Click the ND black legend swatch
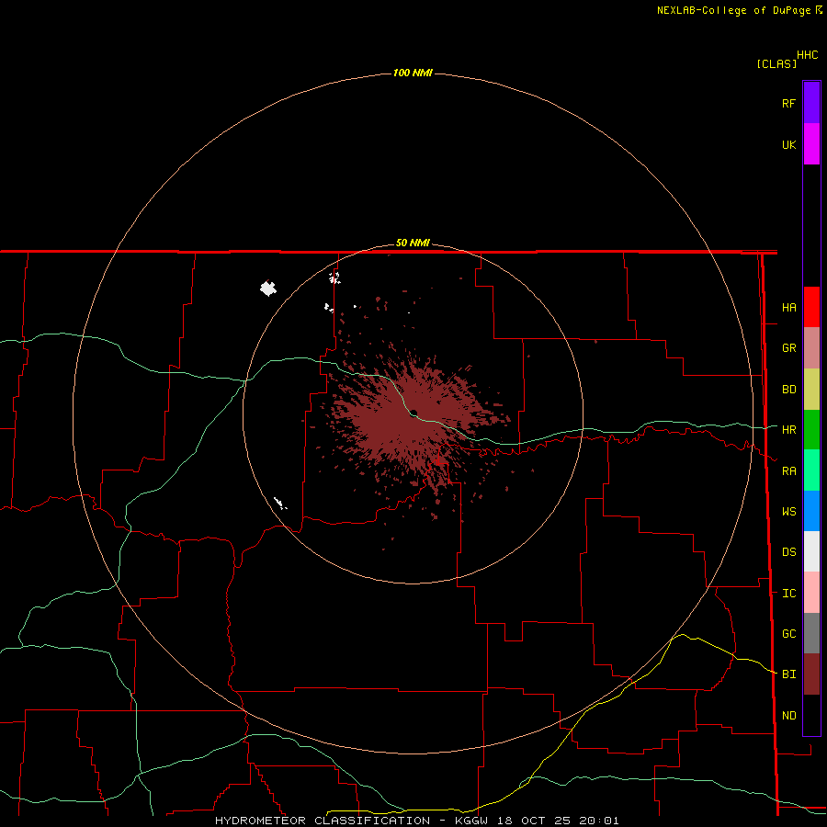This screenshot has height=827, width=827. click(811, 715)
